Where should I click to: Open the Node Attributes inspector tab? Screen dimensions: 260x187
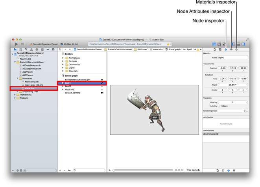pyautogui.click(x=231, y=49)
